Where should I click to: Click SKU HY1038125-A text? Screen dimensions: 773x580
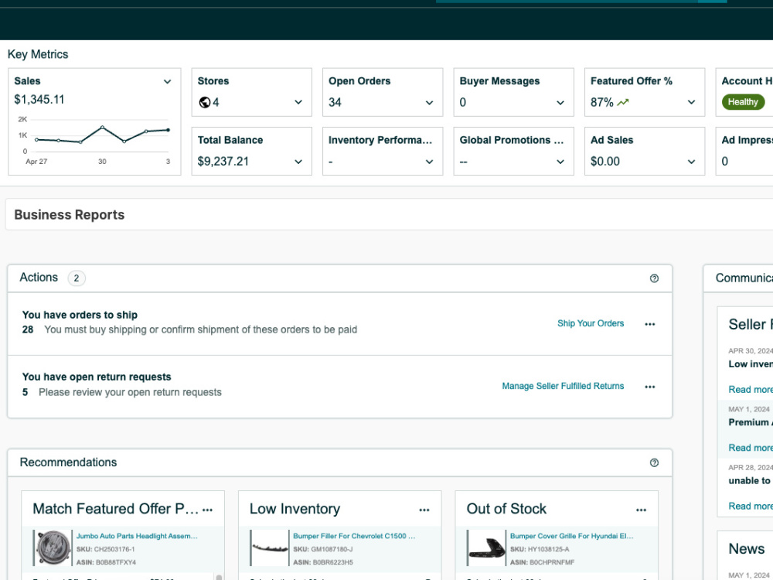point(540,549)
